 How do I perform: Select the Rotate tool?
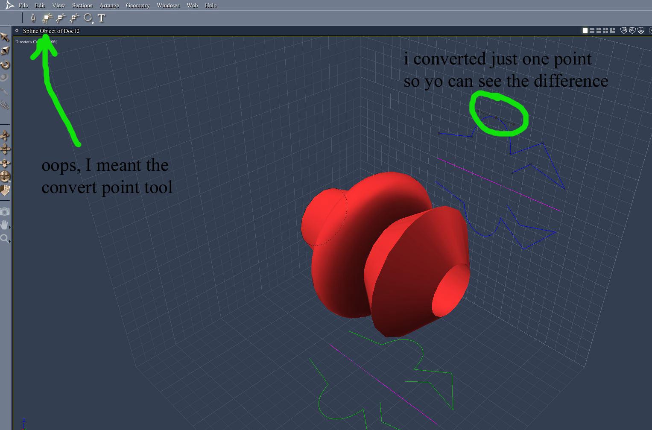point(5,64)
